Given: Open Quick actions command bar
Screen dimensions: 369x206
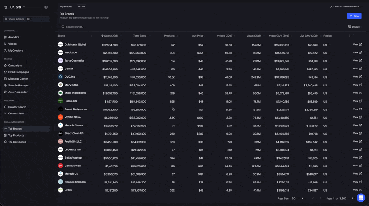Looking at the screenshot, I should (26, 19).
